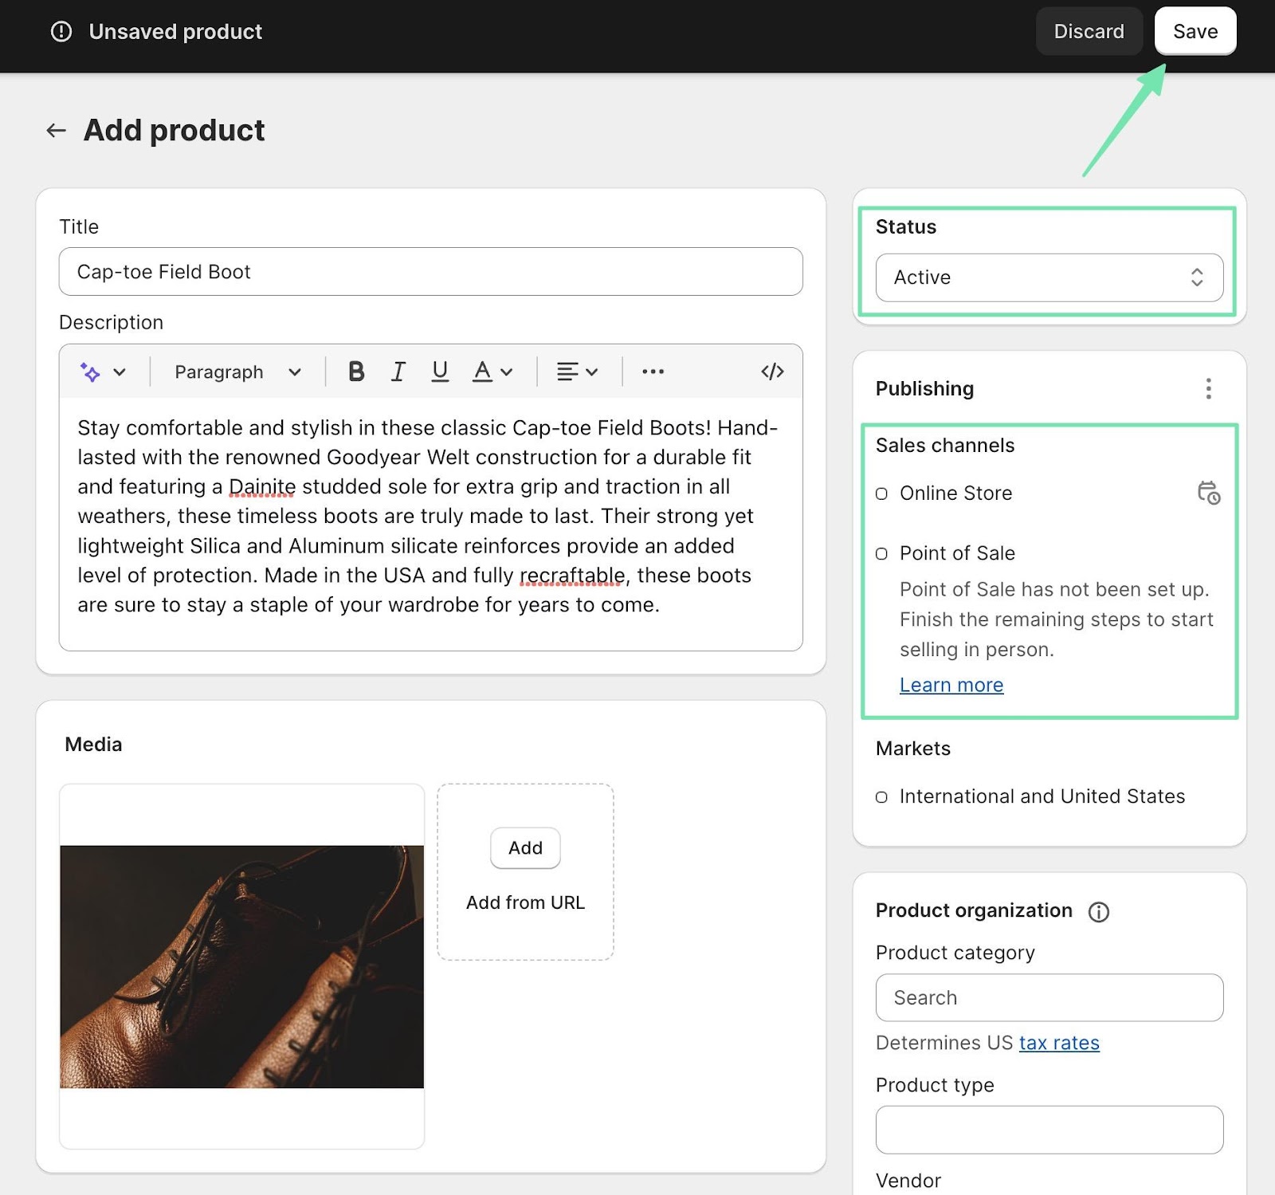Screen dimensions: 1275x1195
Task: Toggle bold formatting in description toolbar
Action: 356,371
